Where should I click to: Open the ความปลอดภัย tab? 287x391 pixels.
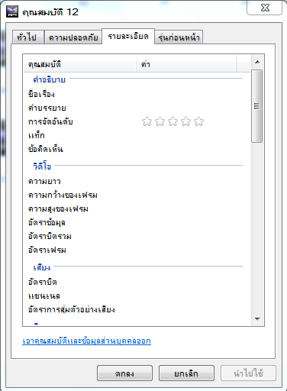[x=73, y=37]
